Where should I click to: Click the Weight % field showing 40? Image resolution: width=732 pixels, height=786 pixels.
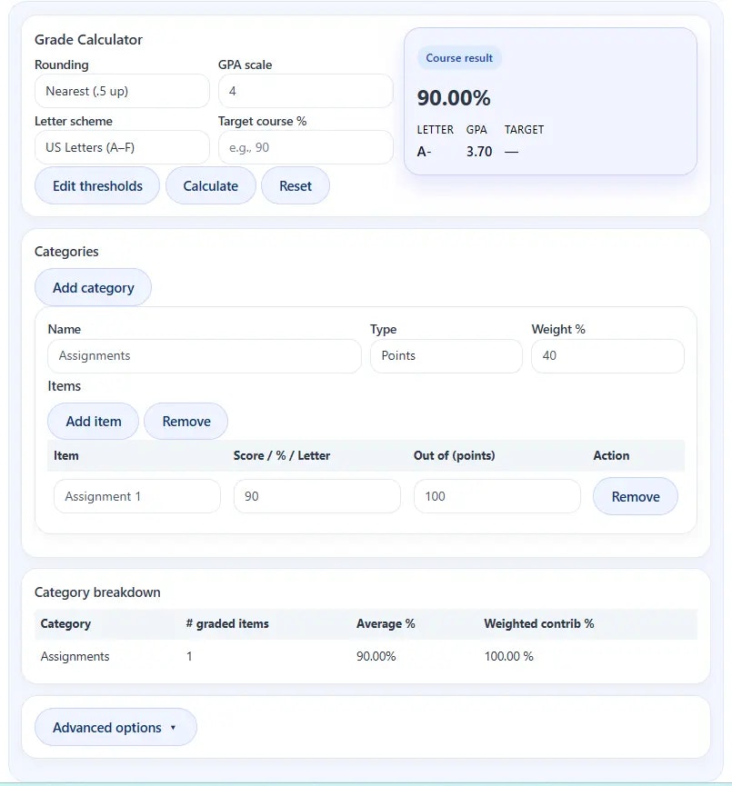[x=607, y=356]
